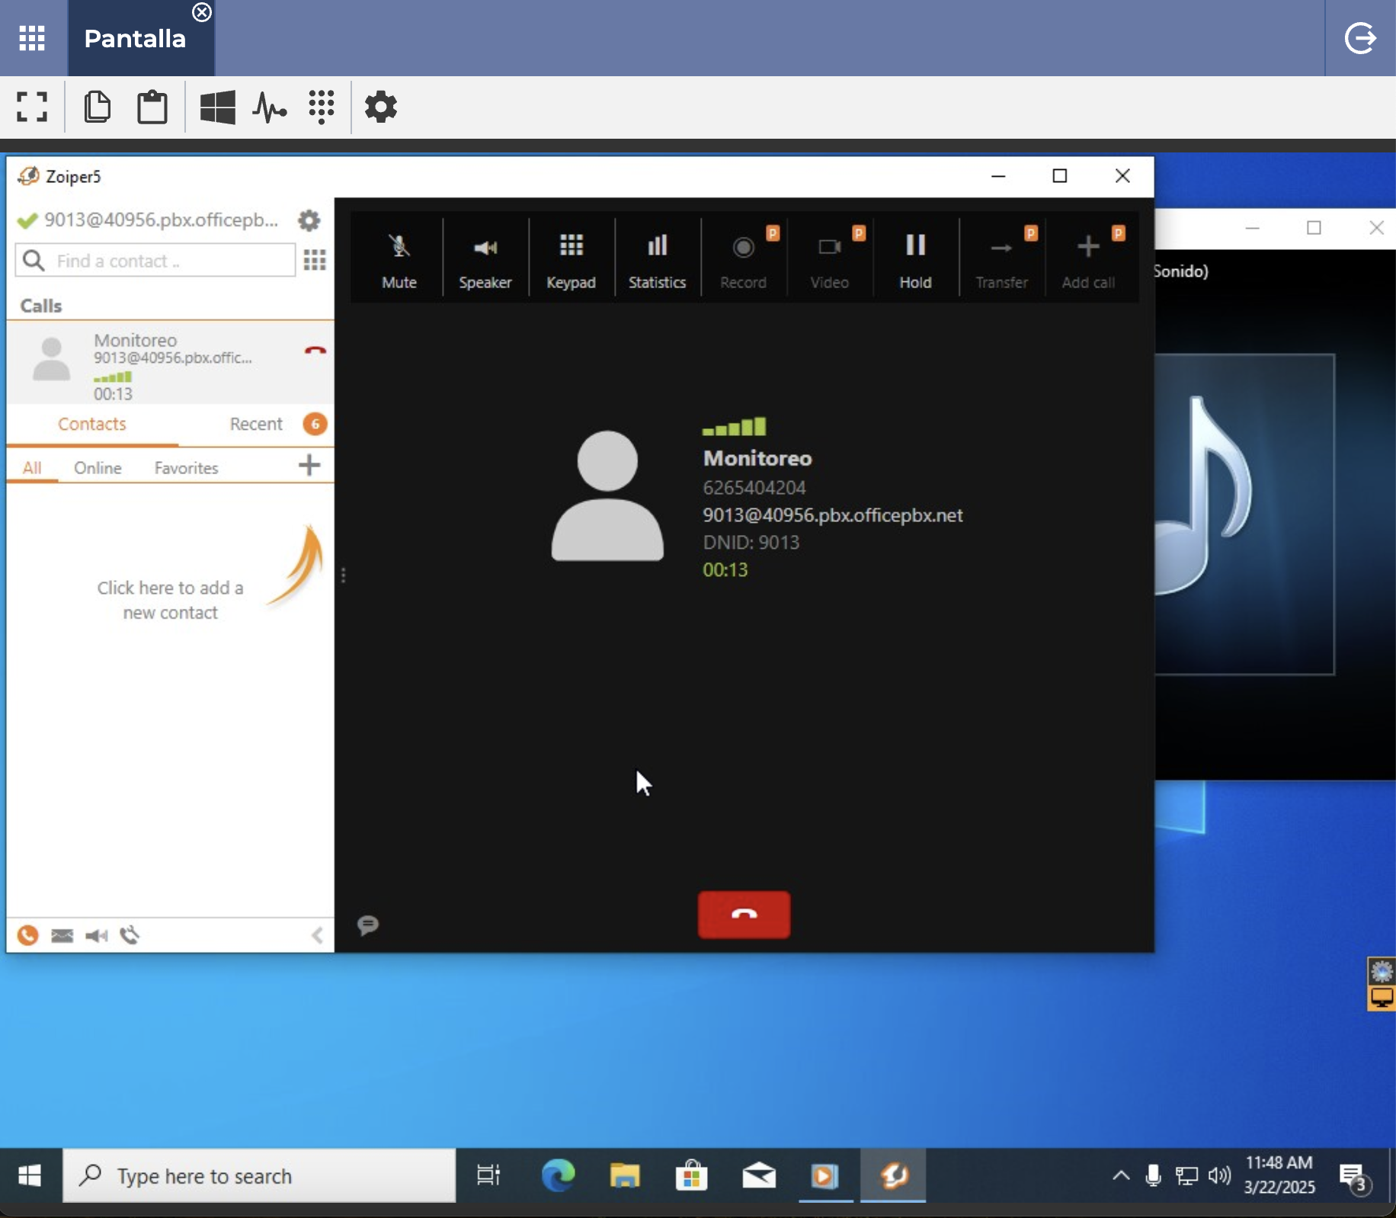This screenshot has height=1218, width=1396.
Task: Switch to the Contacts tab
Action: [x=92, y=424]
